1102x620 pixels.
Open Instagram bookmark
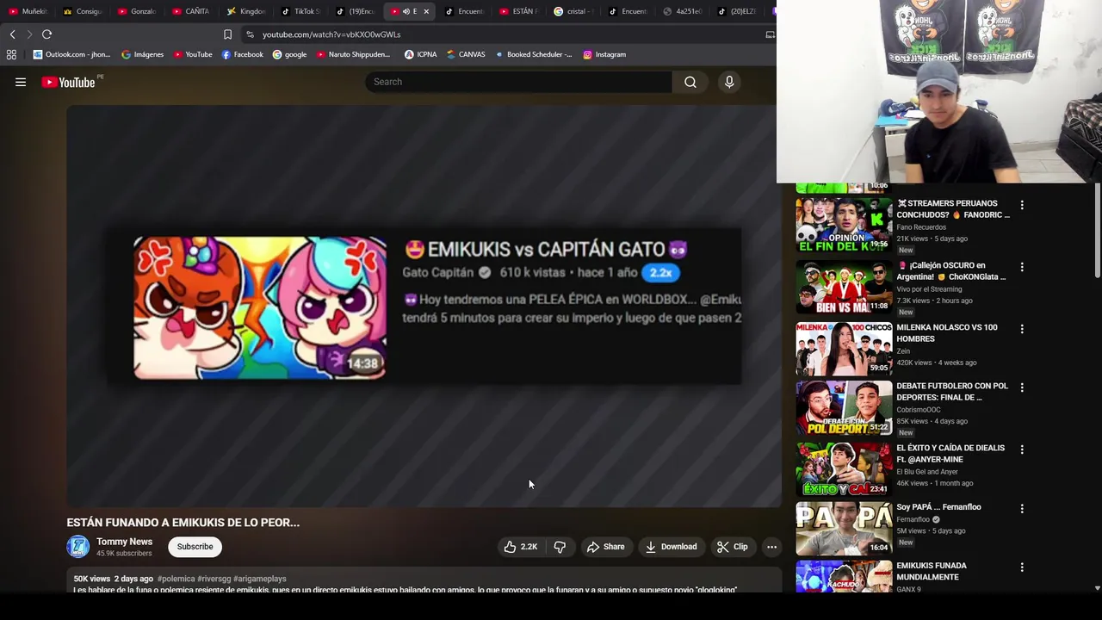click(x=604, y=54)
